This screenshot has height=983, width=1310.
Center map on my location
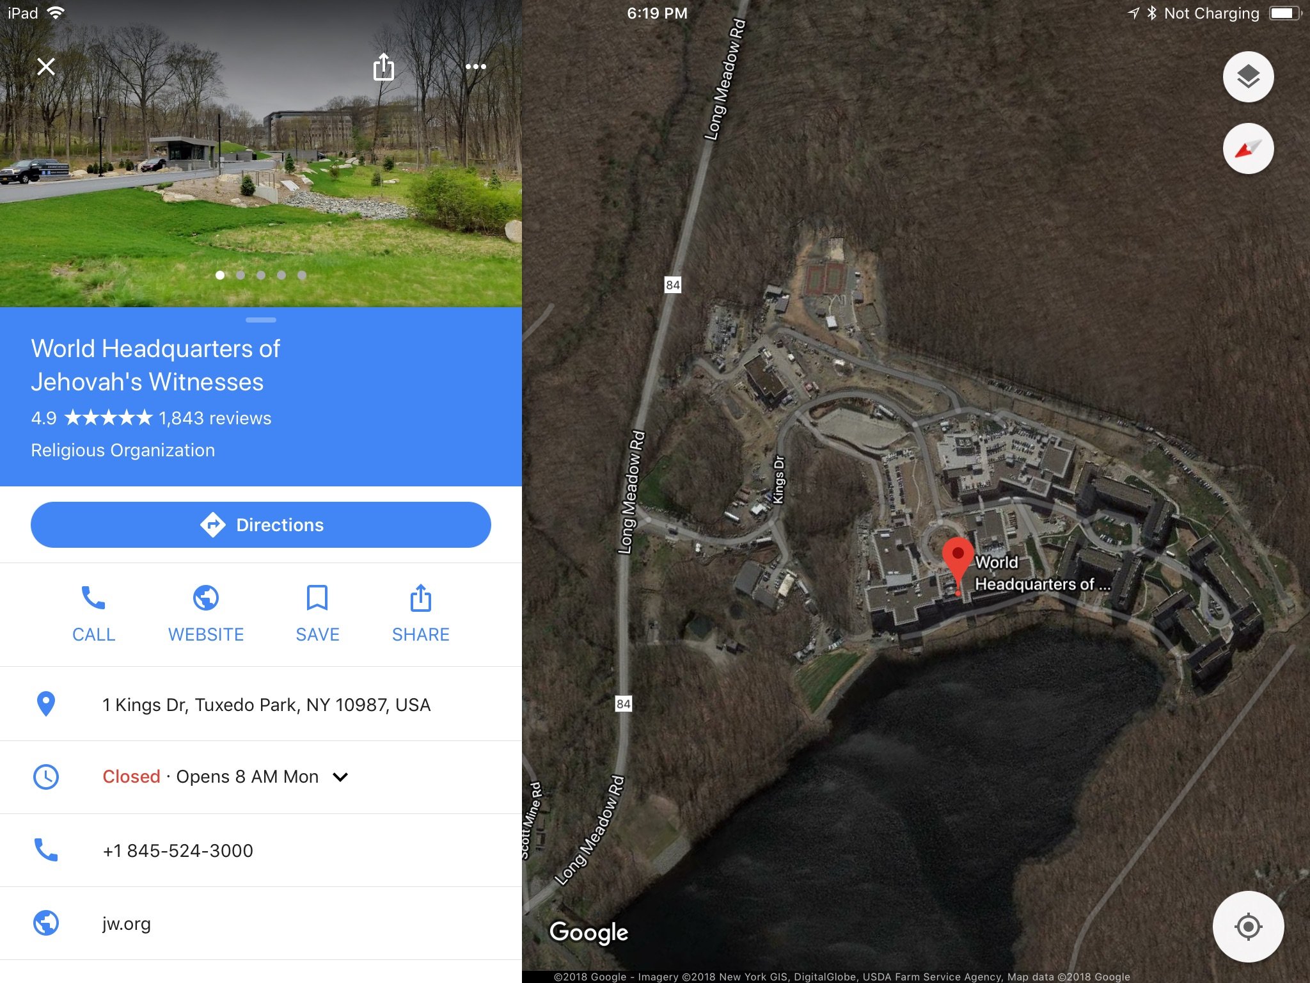tap(1248, 926)
